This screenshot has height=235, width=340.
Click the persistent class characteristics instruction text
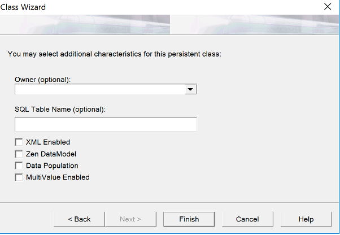pos(114,54)
